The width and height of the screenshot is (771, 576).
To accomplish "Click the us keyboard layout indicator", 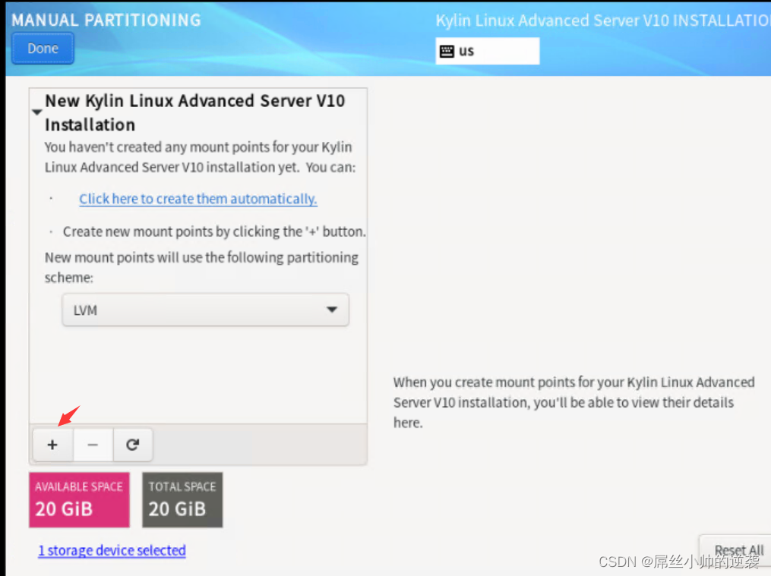I will [x=487, y=51].
